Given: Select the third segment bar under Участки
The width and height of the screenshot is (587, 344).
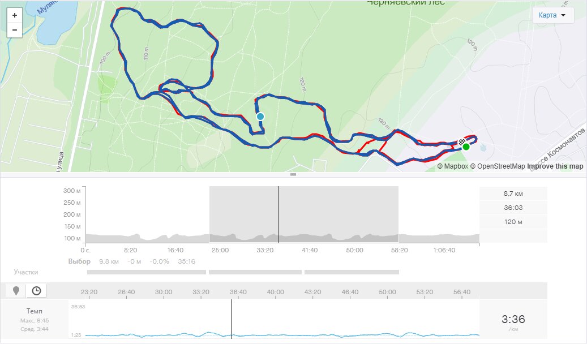Looking at the screenshot, I should (x=352, y=272).
